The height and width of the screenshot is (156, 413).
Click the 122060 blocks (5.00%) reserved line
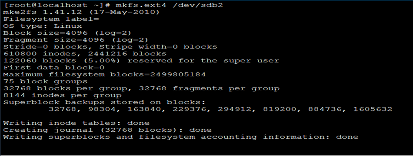point(141,61)
